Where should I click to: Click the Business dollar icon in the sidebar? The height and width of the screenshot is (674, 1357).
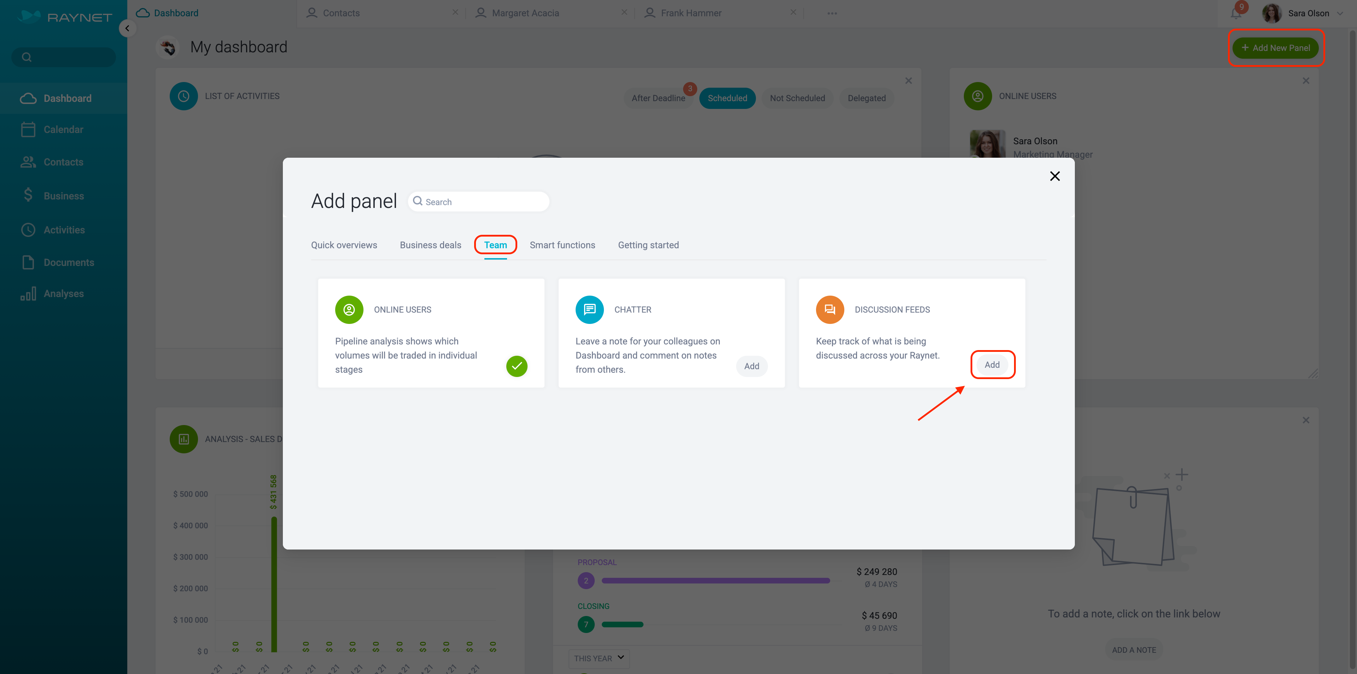coord(28,196)
